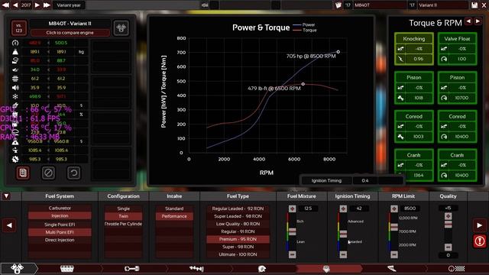Select Direct Injection option

[60, 240]
